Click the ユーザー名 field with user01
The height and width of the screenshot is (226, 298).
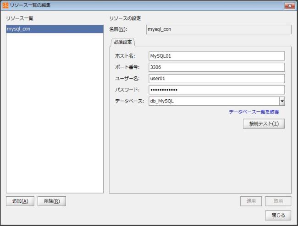coord(216,79)
